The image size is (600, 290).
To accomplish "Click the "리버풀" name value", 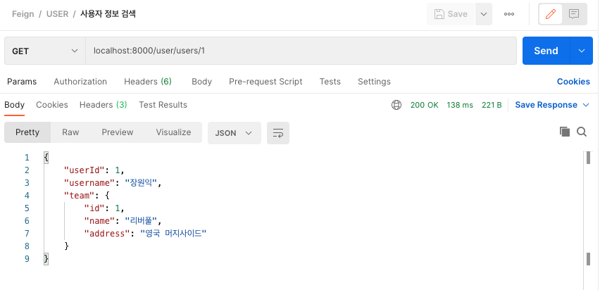I will [142, 221].
